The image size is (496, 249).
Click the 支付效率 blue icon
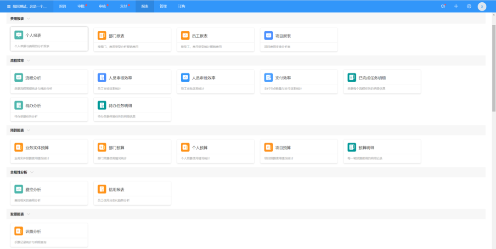(269, 78)
